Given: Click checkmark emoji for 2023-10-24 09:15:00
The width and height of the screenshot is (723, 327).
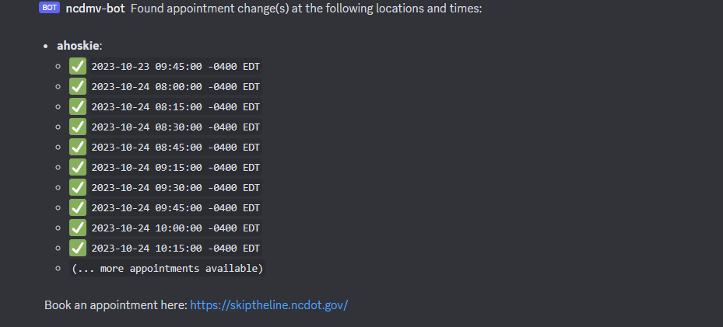Looking at the screenshot, I should coord(78,168).
